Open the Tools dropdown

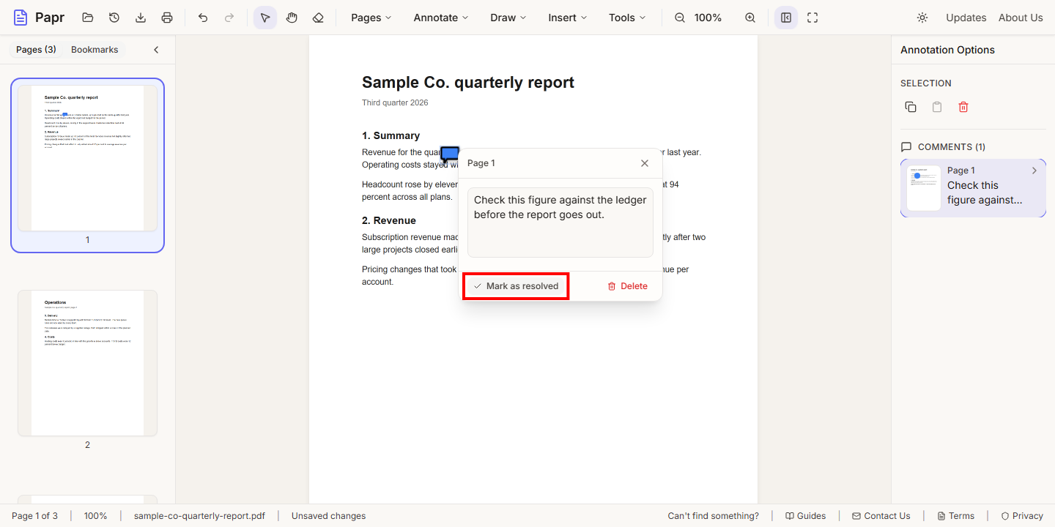(x=628, y=18)
